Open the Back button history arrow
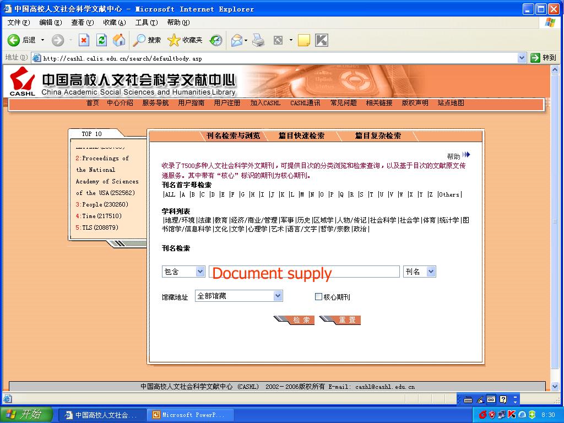This screenshot has width=564, height=423. (42, 40)
